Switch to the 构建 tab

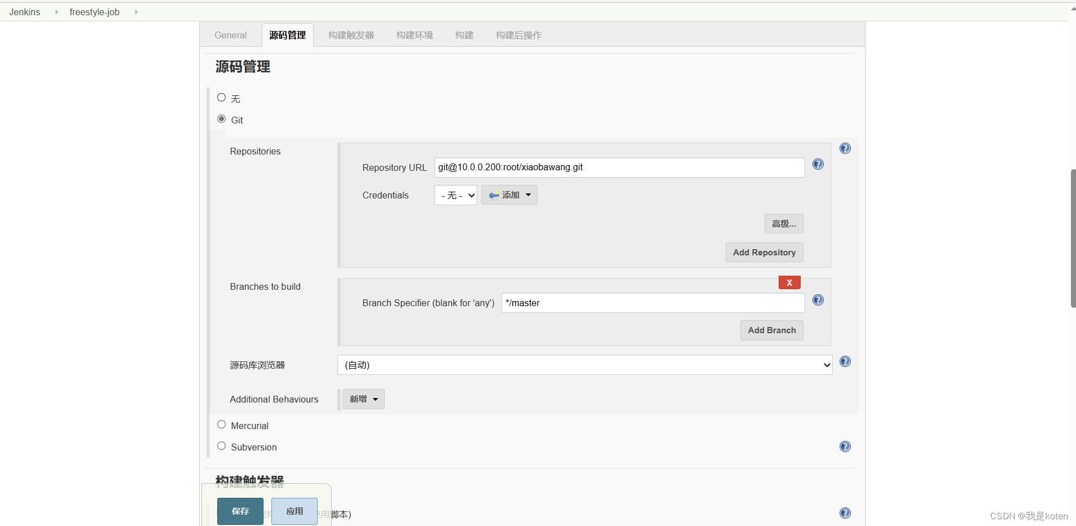pyautogui.click(x=464, y=35)
